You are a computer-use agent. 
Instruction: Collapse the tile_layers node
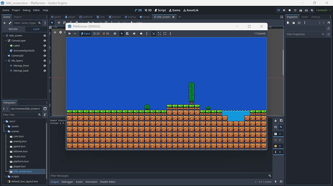point(6,61)
